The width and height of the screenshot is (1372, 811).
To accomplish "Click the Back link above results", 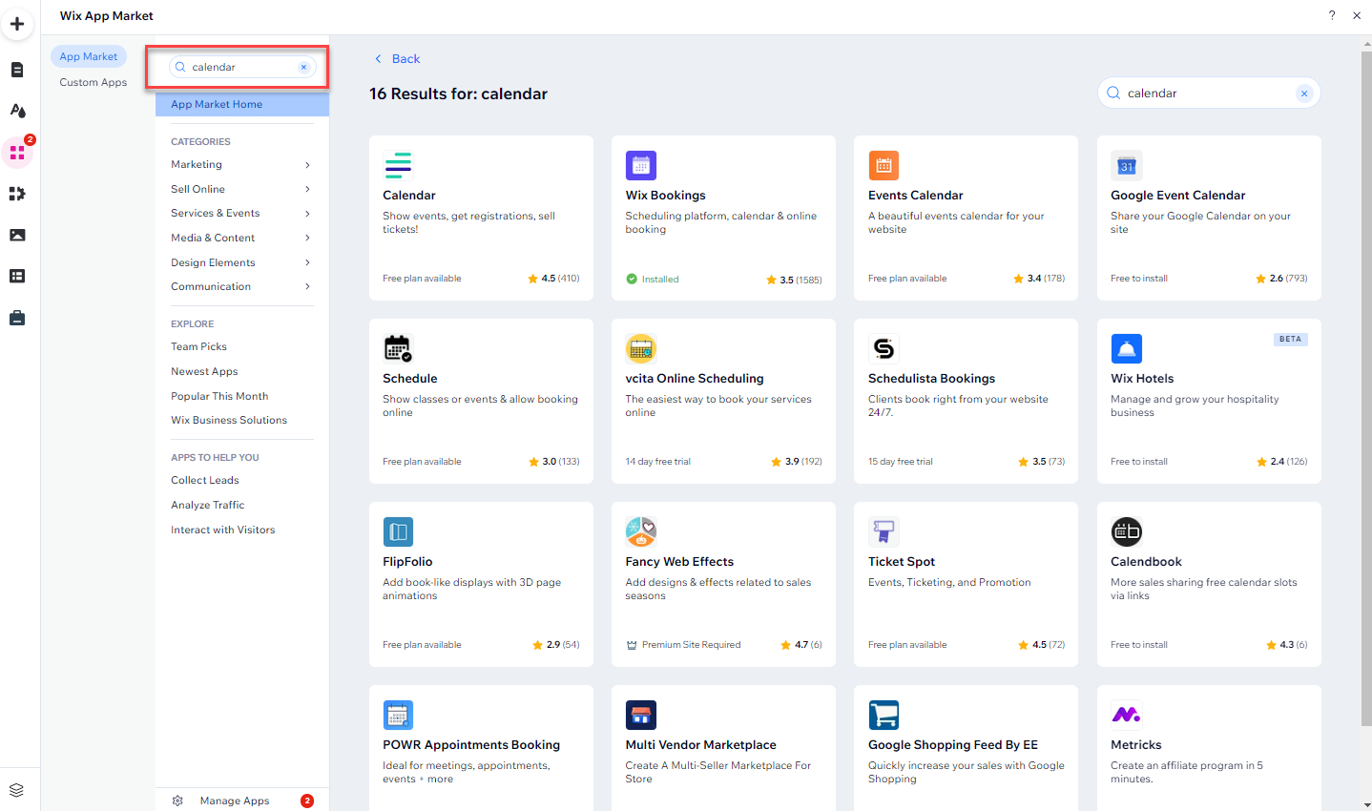I will coord(397,58).
